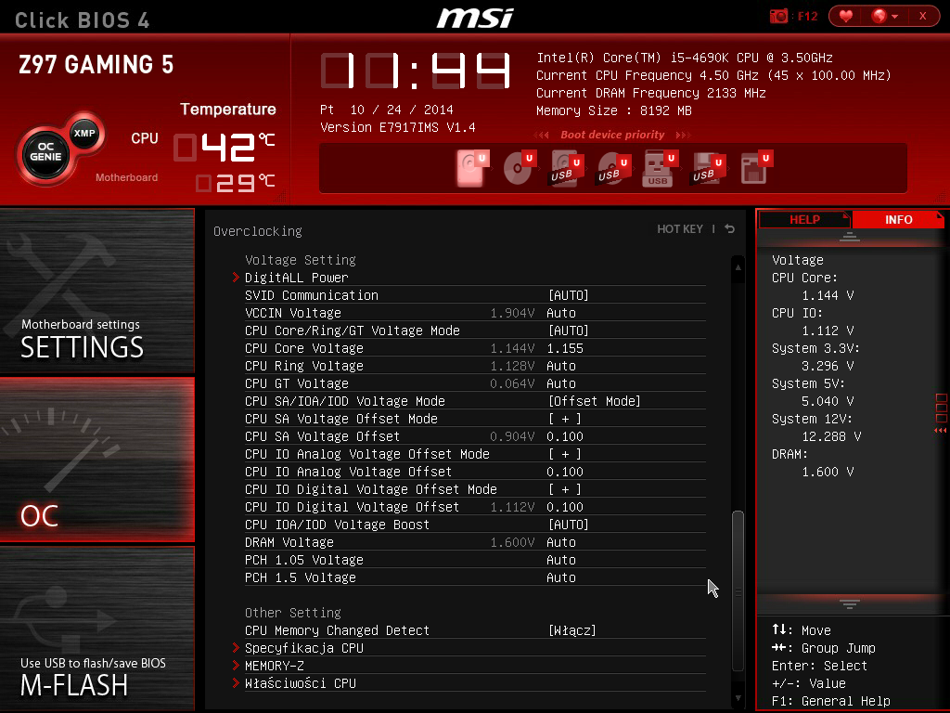Edit CPU Ring Voltage Auto value
950x713 pixels.
(x=561, y=366)
